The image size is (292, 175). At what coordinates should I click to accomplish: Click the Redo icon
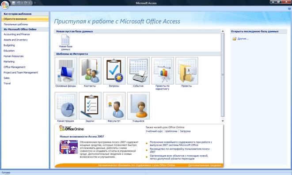pos(26,3)
